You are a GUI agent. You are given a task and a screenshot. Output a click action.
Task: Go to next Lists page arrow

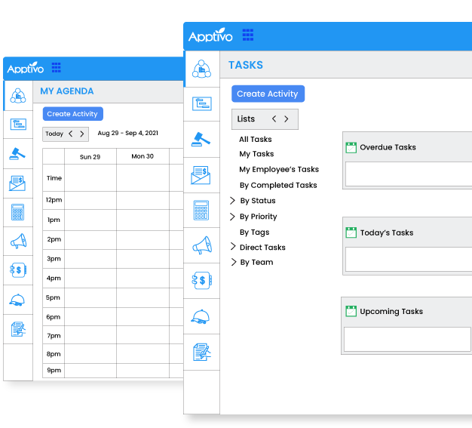coord(287,119)
